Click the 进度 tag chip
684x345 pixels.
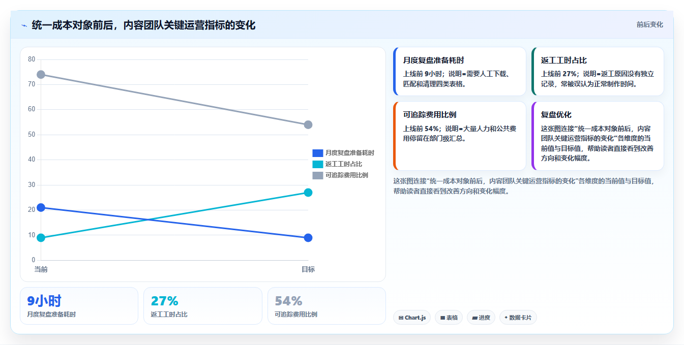tap(481, 318)
